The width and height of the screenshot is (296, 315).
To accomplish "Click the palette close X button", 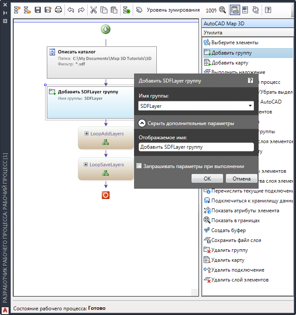I will click(5, 5).
